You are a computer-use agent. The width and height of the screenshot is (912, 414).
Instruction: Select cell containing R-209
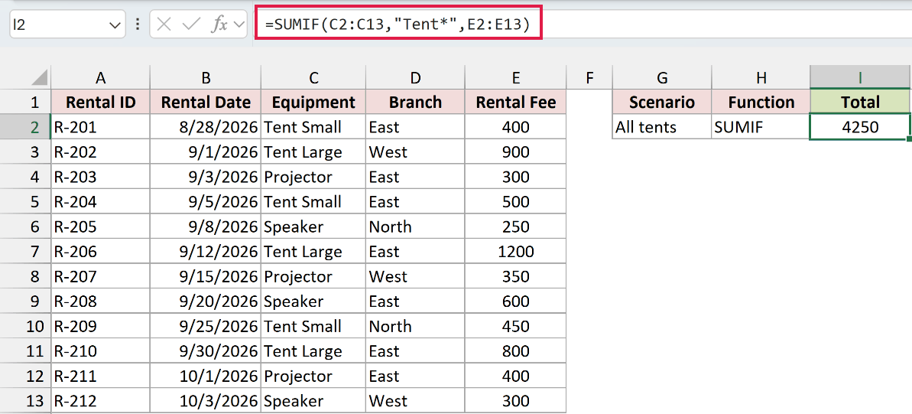[100, 326]
